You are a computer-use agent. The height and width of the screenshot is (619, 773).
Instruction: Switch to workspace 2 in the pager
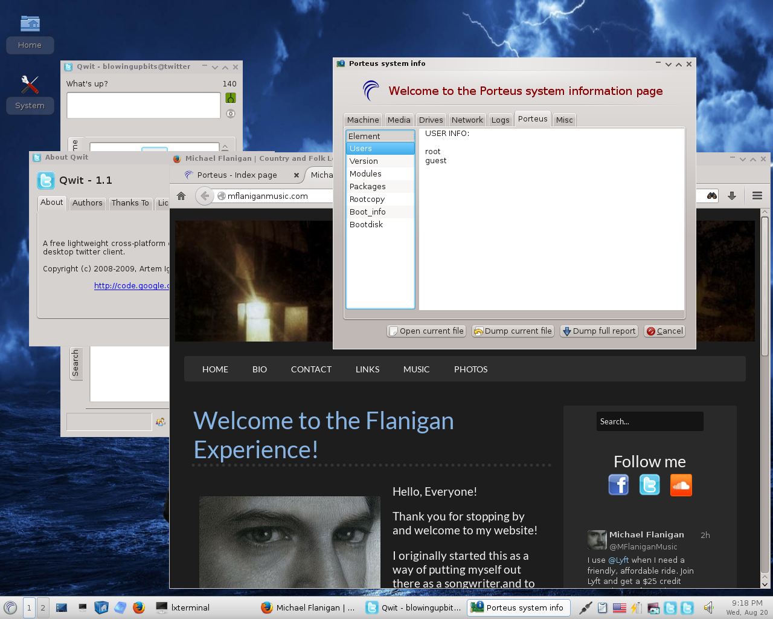click(x=43, y=608)
